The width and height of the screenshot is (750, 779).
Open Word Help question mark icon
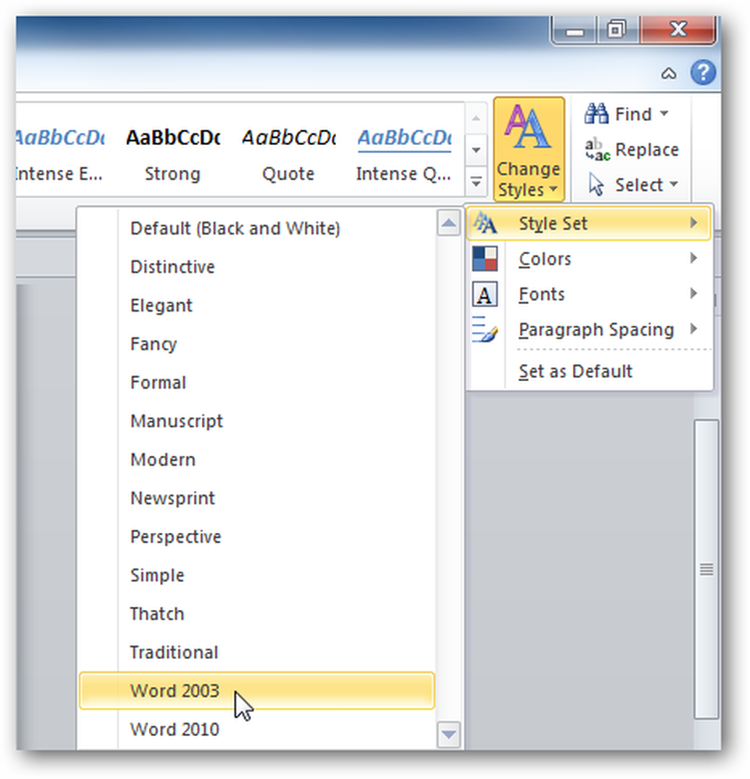pos(703,73)
